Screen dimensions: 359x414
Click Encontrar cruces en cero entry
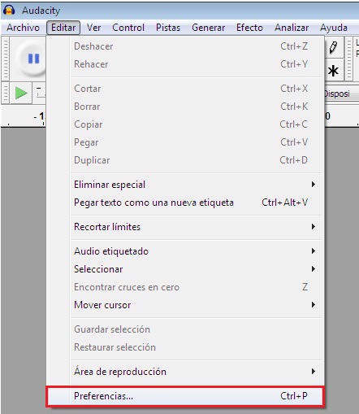185,287
